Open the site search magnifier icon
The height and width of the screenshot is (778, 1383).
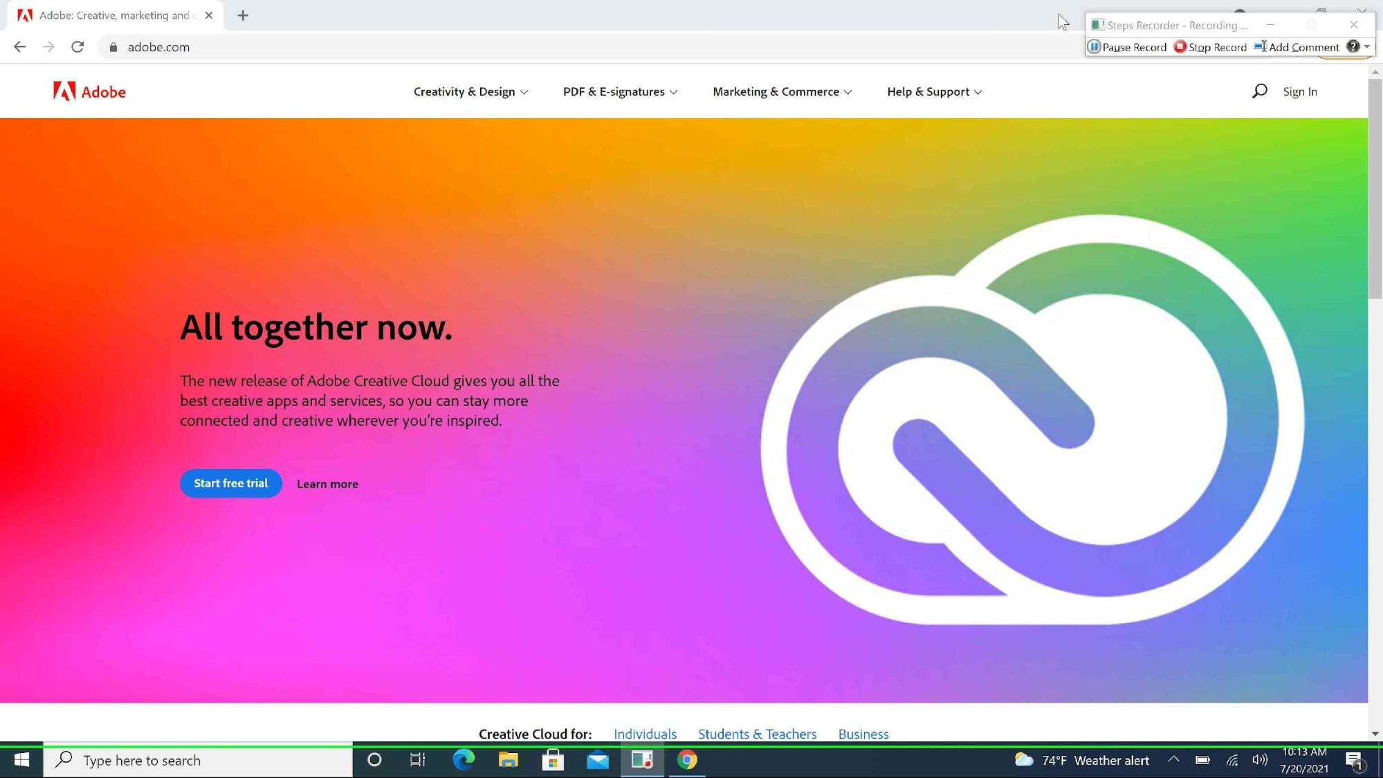click(1259, 91)
